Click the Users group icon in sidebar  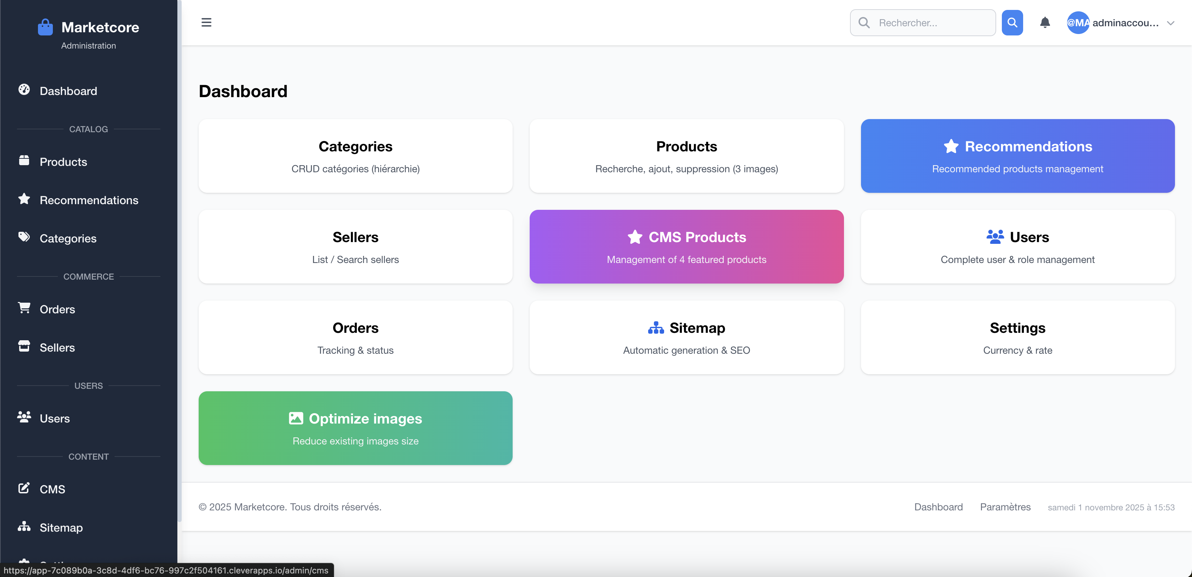(24, 418)
